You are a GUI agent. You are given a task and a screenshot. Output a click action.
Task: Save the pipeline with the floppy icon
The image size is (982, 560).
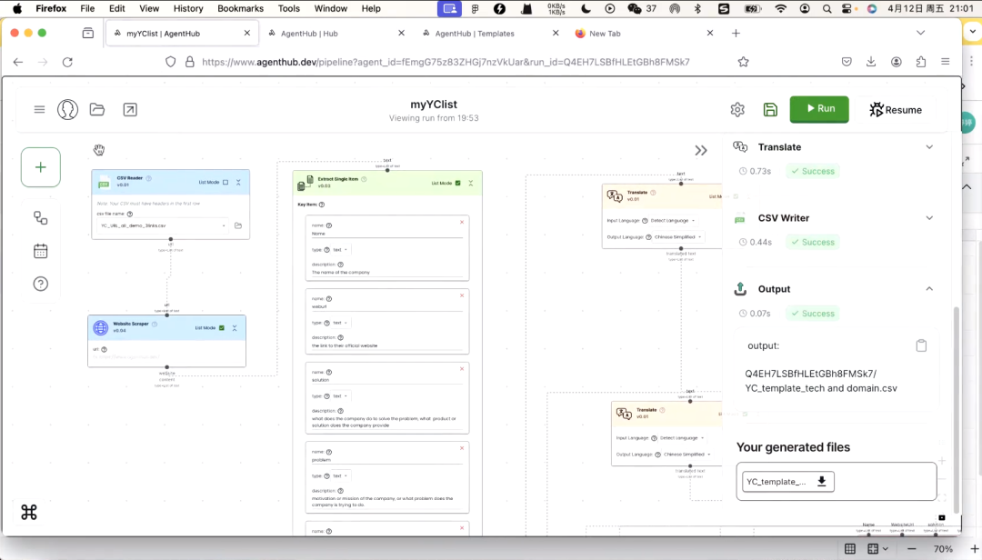coord(770,110)
